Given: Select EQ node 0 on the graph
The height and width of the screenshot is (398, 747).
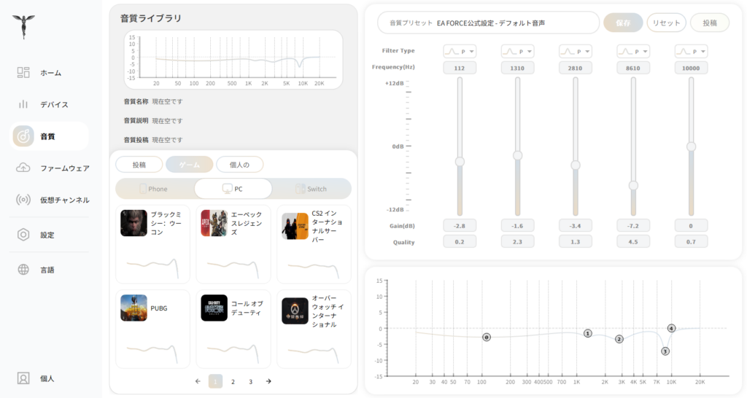Looking at the screenshot, I should pyautogui.click(x=487, y=337).
